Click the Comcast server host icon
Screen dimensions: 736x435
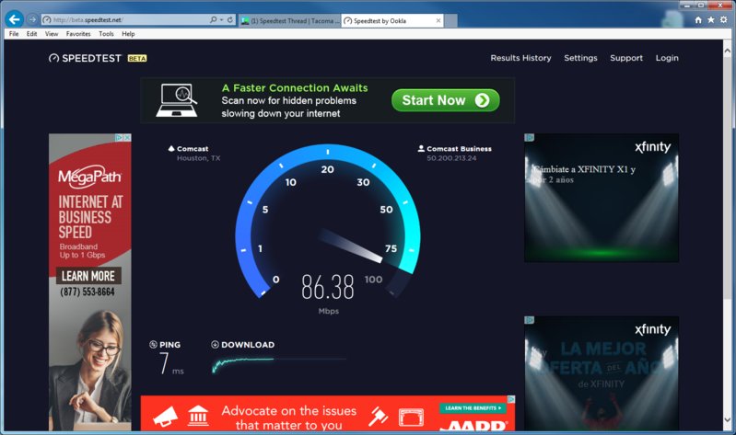(x=171, y=149)
